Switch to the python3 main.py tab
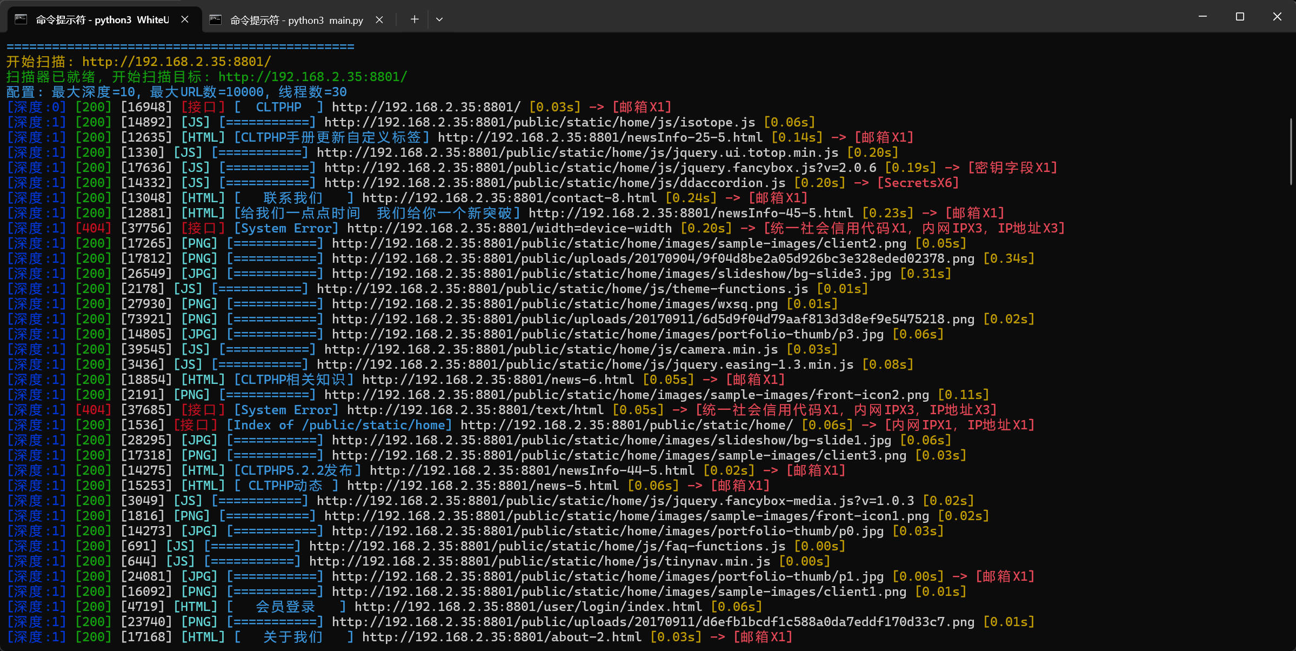Viewport: 1296px width, 651px height. 296,20
